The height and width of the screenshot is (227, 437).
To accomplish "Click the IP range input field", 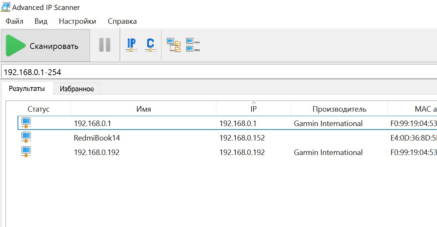I will pyautogui.click(x=219, y=72).
